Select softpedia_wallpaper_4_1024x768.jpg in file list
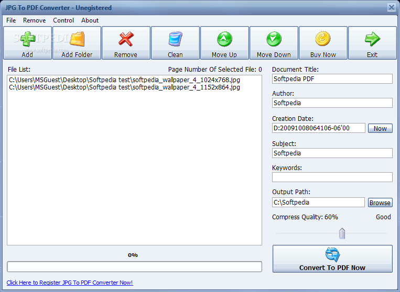This screenshot has width=400, height=292. 124,80
